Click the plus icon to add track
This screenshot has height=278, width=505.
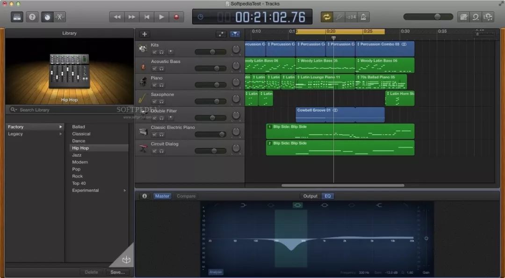click(144, 34)
